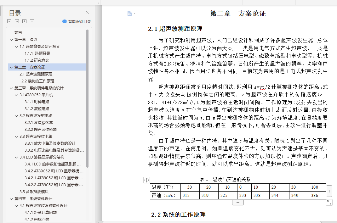Collapse 1.1 选题背景及研究意义 node
This screenshot has width=337, height=223.
(x=16, y=47)
